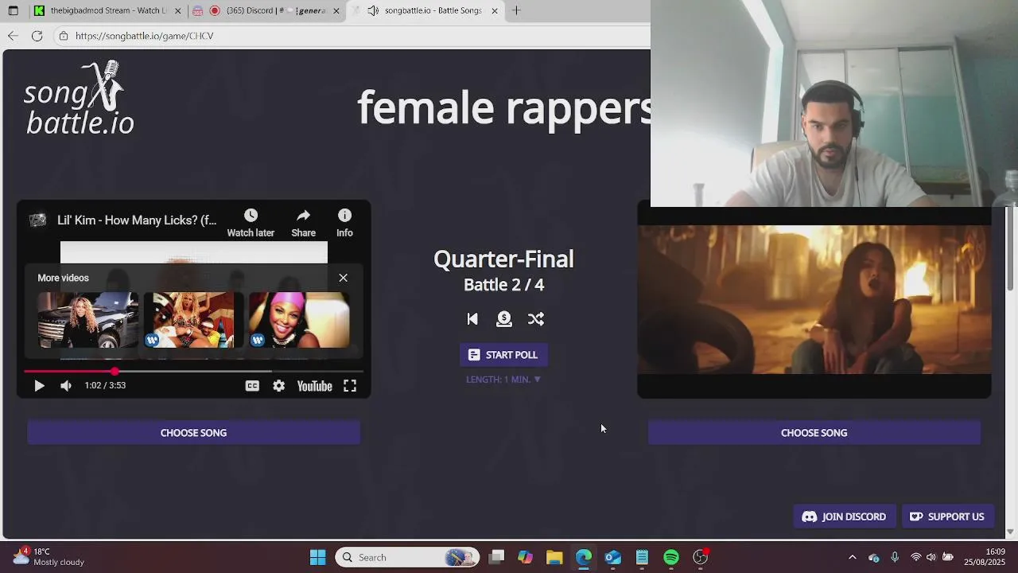Open YouTube player settings gear
The image size is (1018, 573).
pyautogui.click(x=278, y=386)
